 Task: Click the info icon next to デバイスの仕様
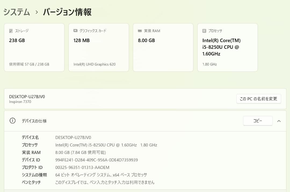coord(12,121)
